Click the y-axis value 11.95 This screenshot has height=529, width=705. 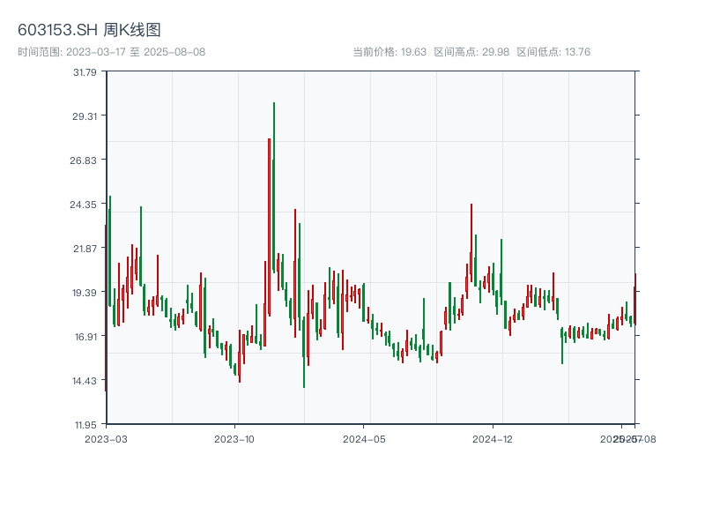(x=85, y=425)
